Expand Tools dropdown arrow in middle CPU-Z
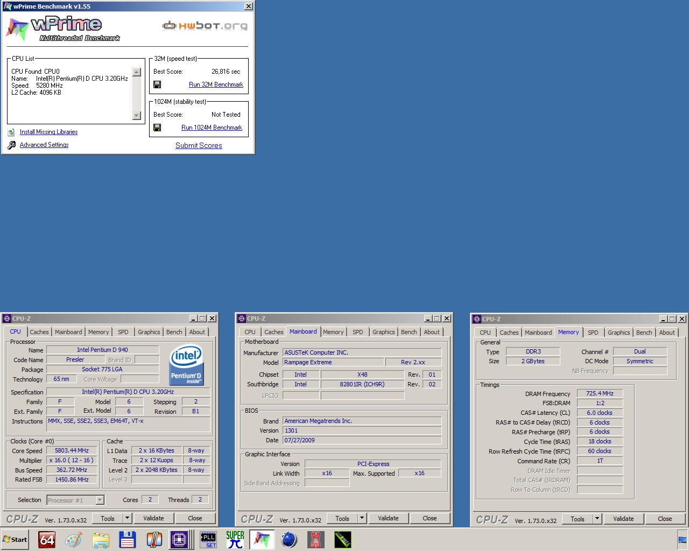 pyautogui.click(x=362, y=518)
